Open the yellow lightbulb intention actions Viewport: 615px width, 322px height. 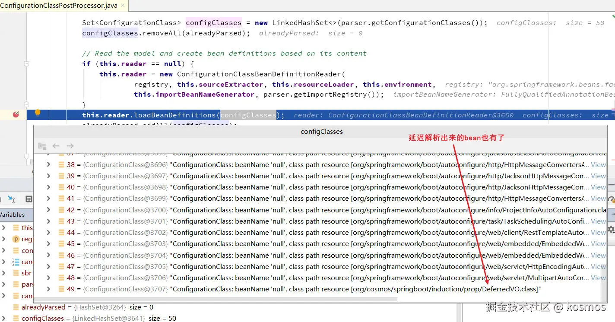pyautogui.click(x=38, y=113)
